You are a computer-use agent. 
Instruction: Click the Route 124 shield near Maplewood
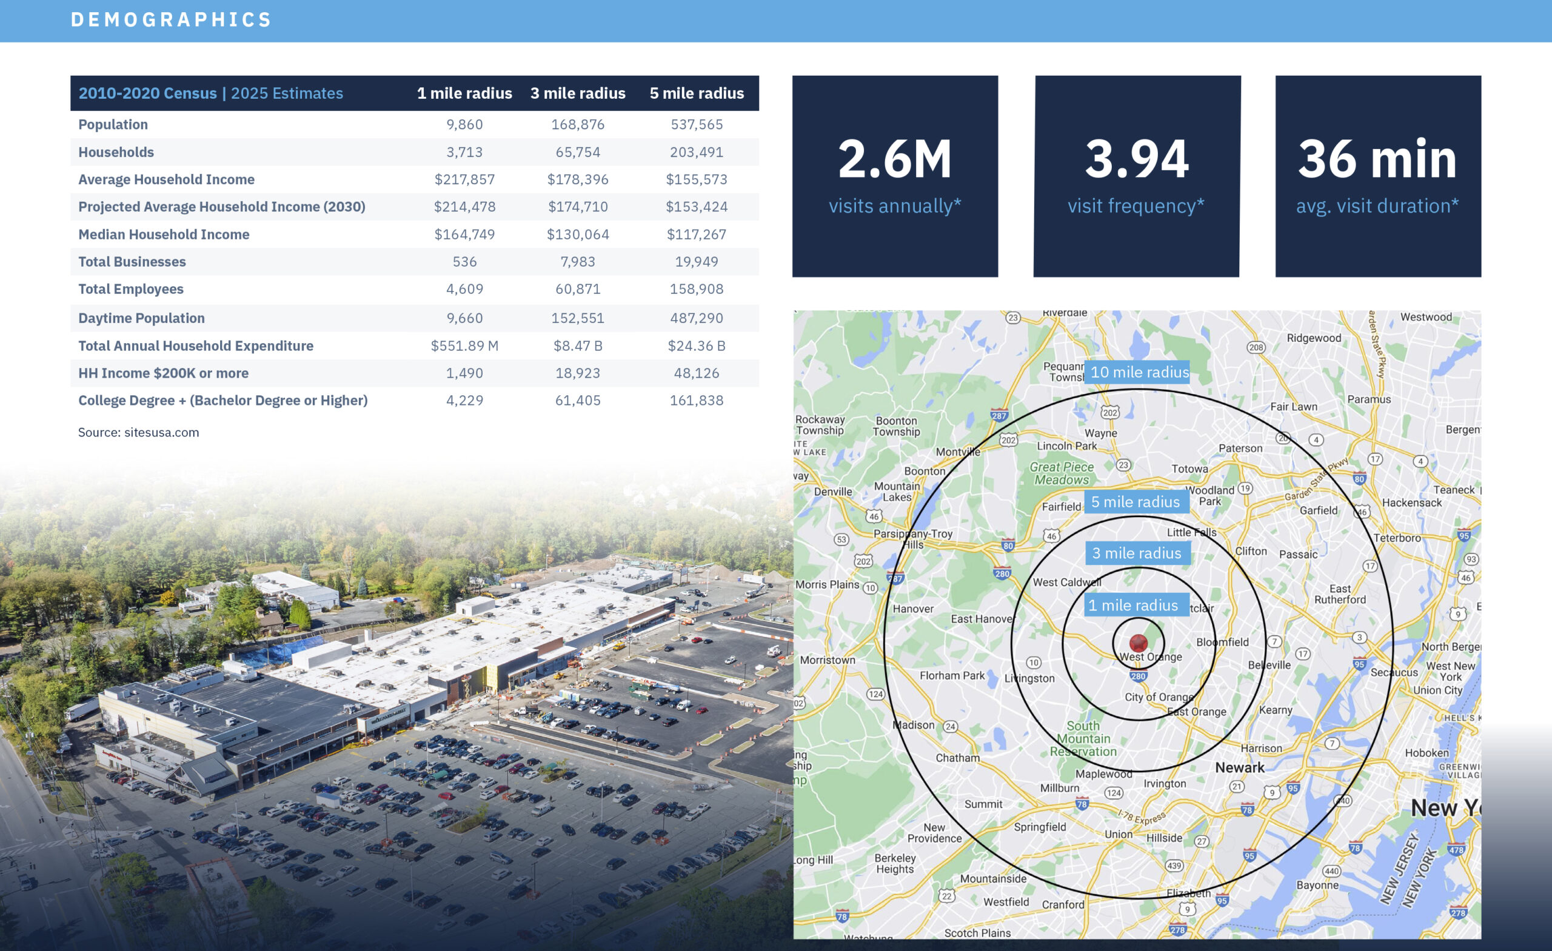[x=1114, y=793]
